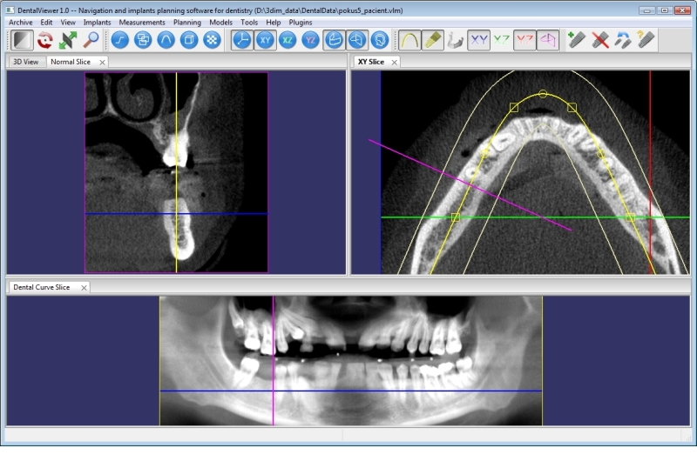Toggle the blue round XY view button
The height and width of the screenshot is (461, 697).
point(265,40)
